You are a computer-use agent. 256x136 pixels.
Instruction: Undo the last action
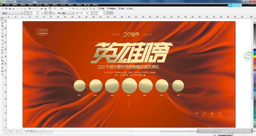point(30,9)
